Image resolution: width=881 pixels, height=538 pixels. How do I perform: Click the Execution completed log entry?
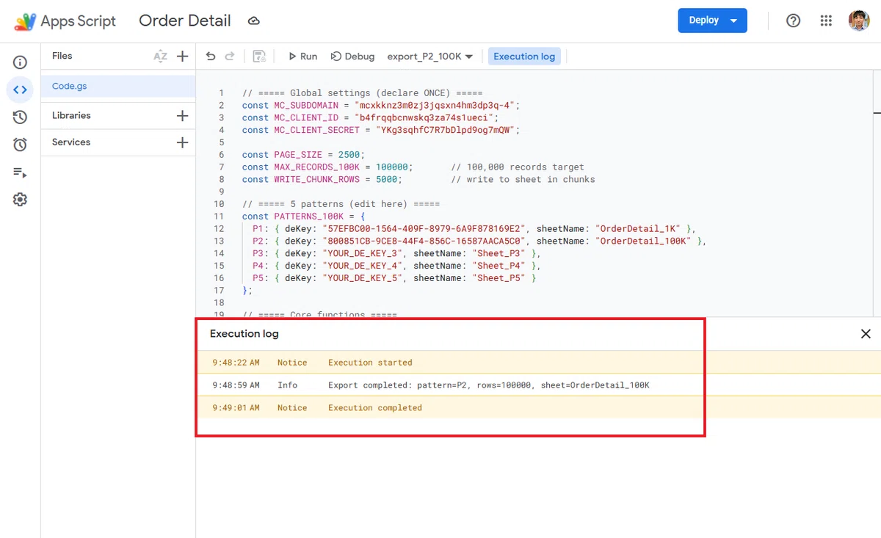click(375, 408)
